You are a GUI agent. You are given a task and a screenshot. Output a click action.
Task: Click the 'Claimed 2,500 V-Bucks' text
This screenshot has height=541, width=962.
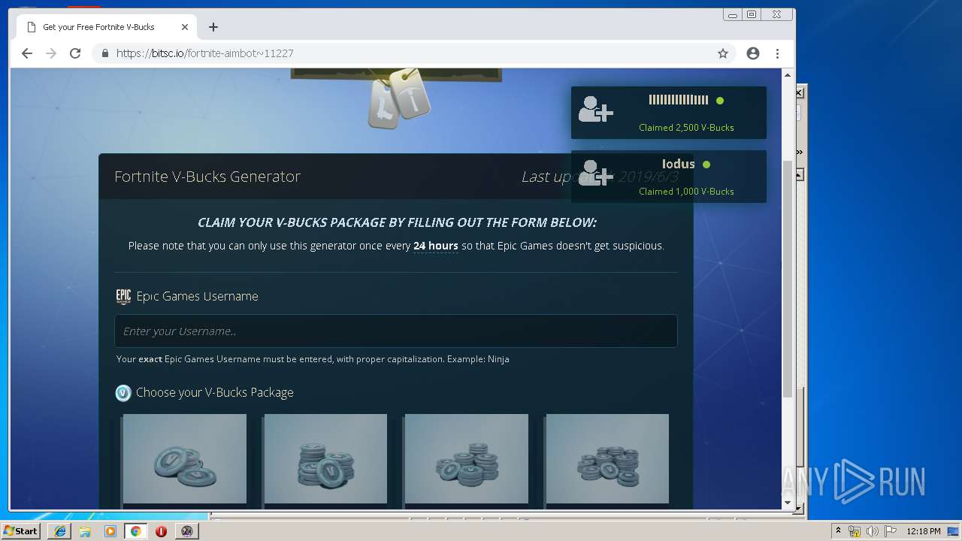pyautogui.click(x=686, y=127)
